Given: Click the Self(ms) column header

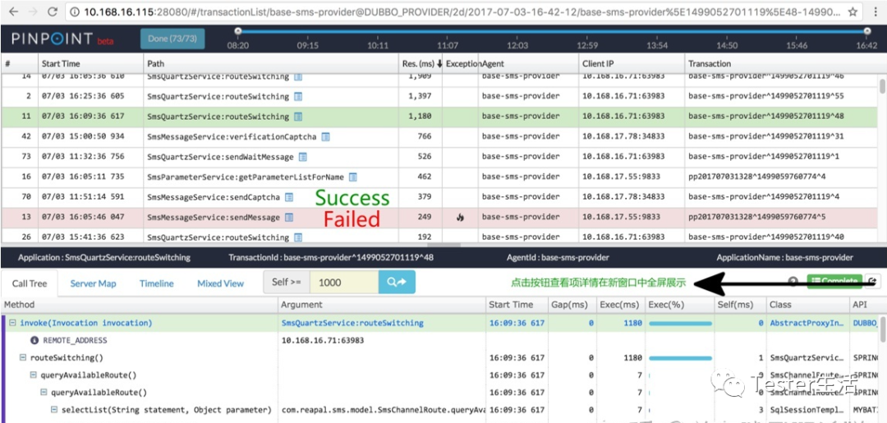Looking at the screenshot, I should click(741, 305).
